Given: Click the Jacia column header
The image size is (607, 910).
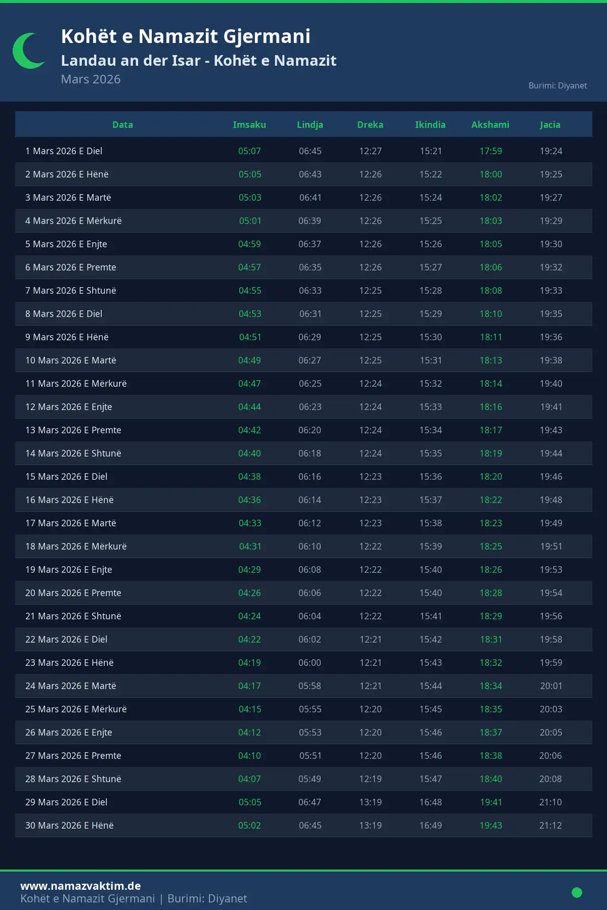Looking at the screenshot, I should click(550, 125).
